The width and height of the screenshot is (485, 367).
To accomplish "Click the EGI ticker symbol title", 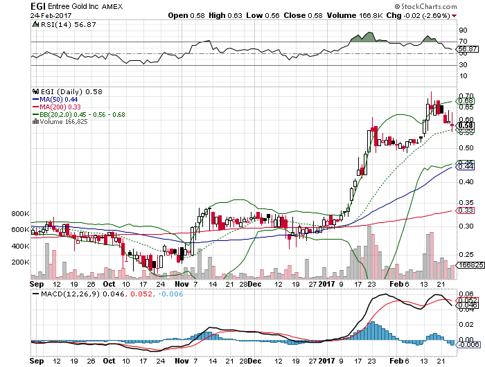I will [38, 5].
